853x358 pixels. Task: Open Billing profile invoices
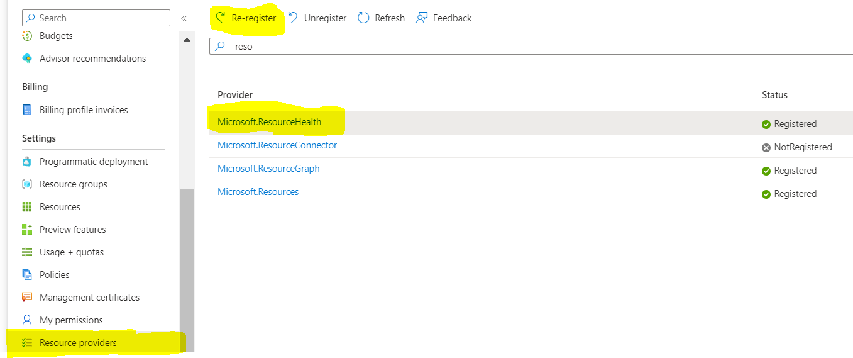coord(84,110)
